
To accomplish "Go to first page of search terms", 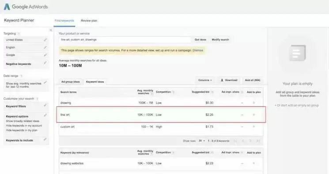I will click(x=235, y=141).
